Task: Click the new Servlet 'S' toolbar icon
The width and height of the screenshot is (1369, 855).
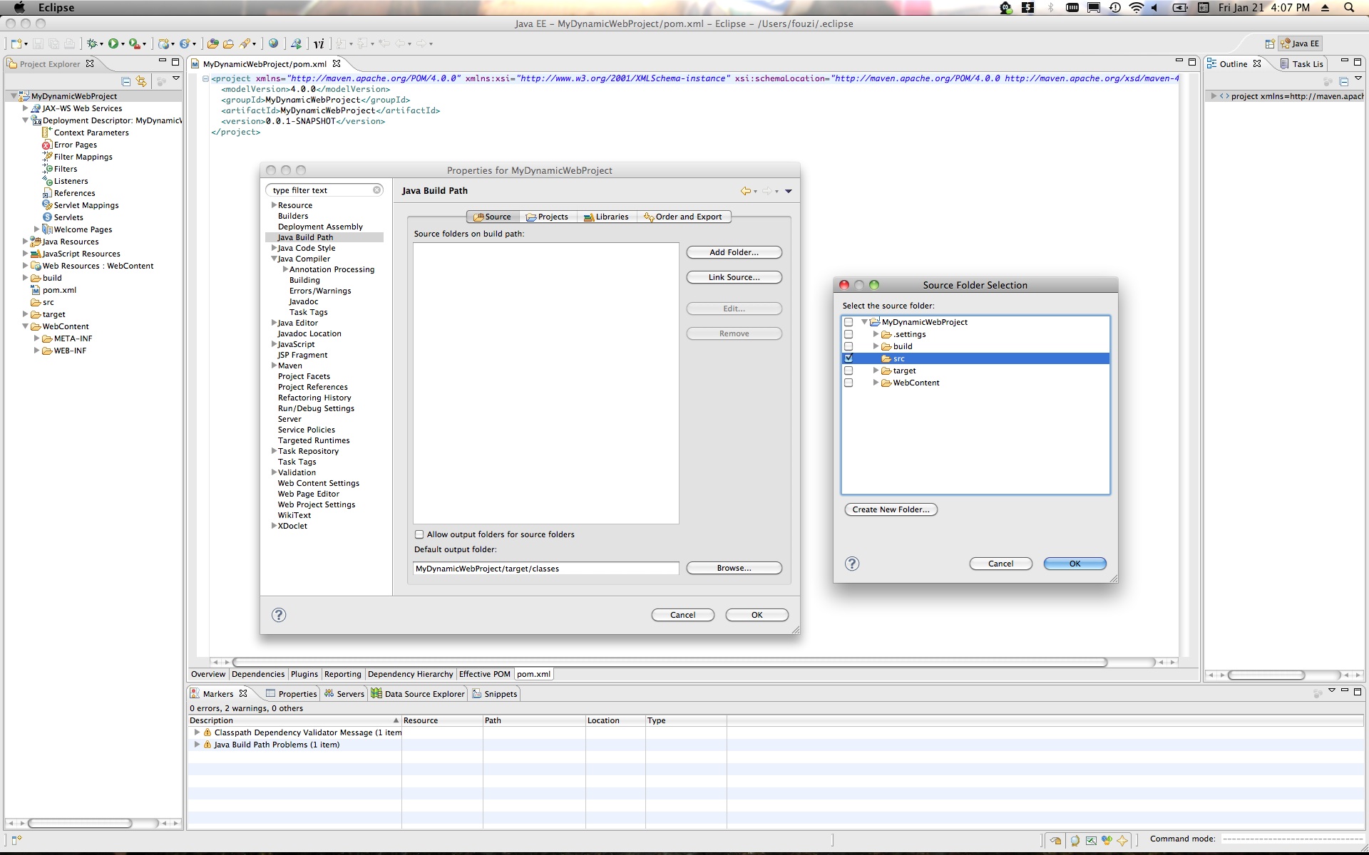Action: point(185,43)
